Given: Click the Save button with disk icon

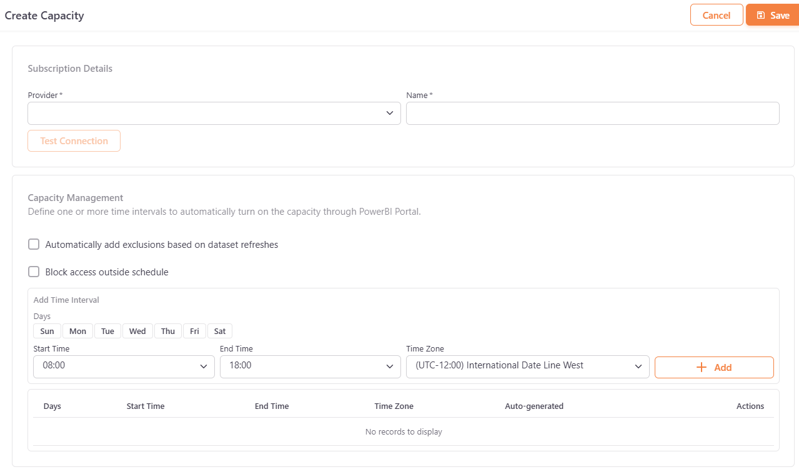Looking at the screenshot, I should 773,16.
